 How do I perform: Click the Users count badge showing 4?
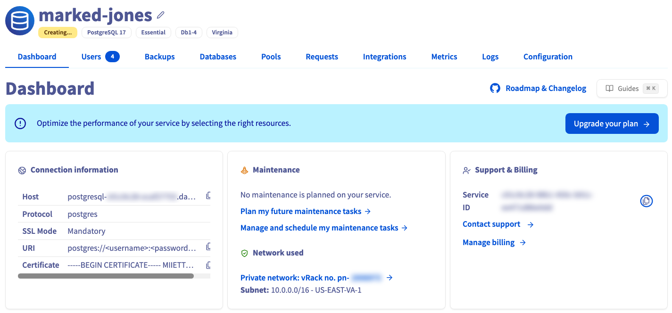point(112,57)
